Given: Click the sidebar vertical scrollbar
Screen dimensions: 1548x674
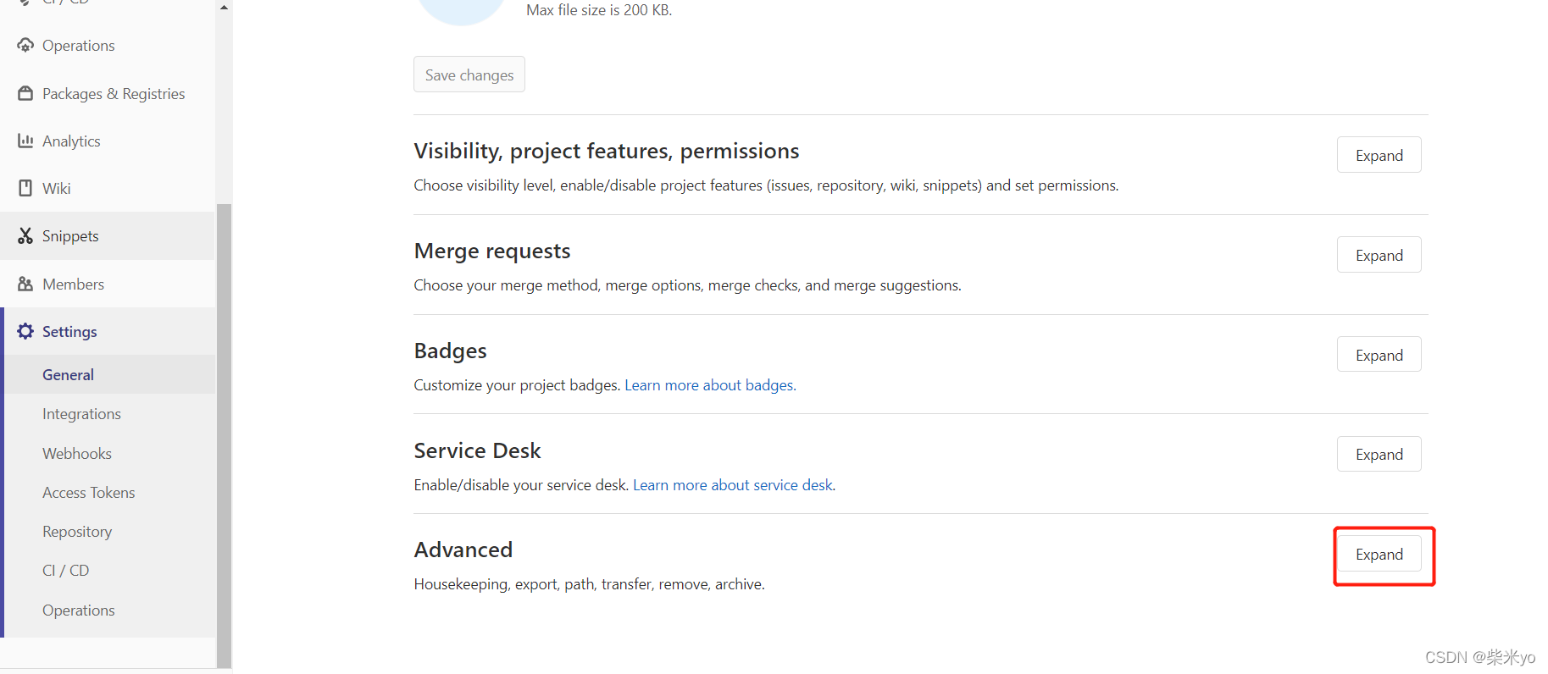Looking at the screenshot, I should tap(224, 423).
